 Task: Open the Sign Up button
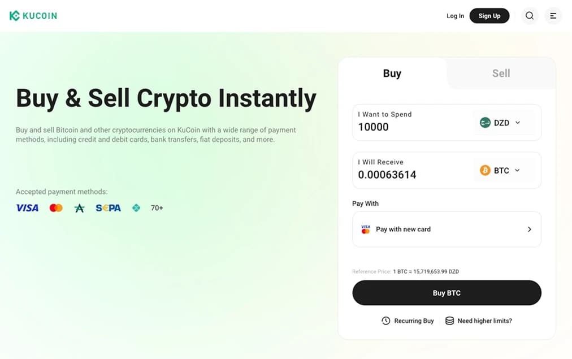point(489,16)
